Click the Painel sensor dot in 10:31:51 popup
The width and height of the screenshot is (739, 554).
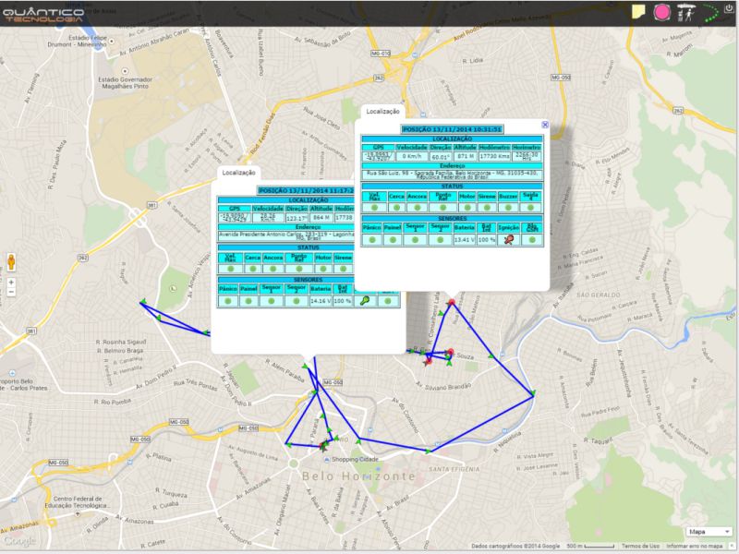tap(393, 240)
